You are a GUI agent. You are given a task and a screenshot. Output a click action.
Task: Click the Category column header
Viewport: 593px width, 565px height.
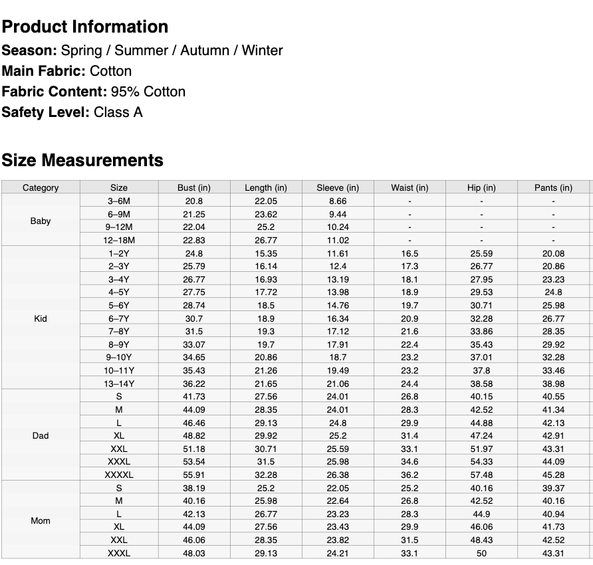[41, 187]
